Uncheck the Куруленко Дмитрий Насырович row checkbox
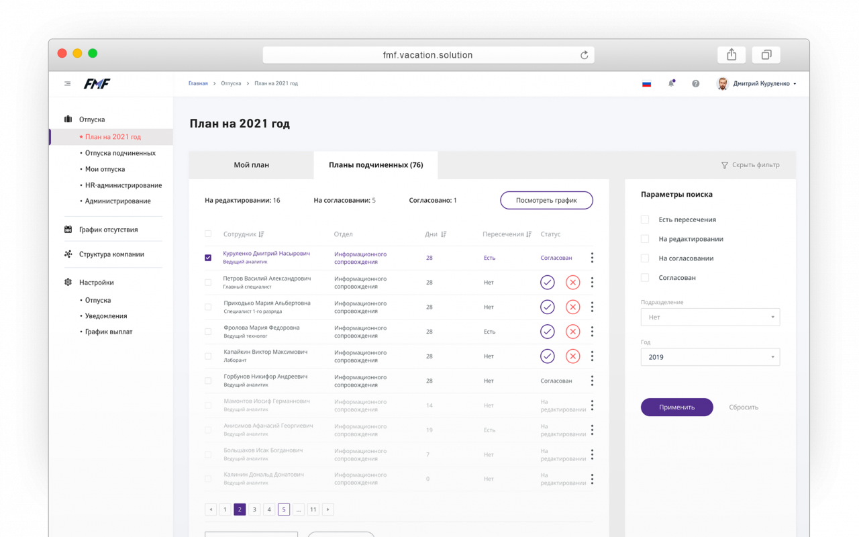This screenshot has width=859, height=537. coord(208,258)
